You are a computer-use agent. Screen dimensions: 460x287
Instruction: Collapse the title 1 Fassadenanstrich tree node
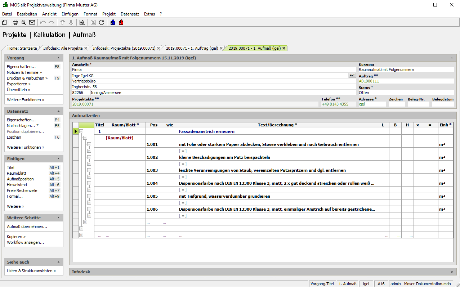click(x=81, y=131)
